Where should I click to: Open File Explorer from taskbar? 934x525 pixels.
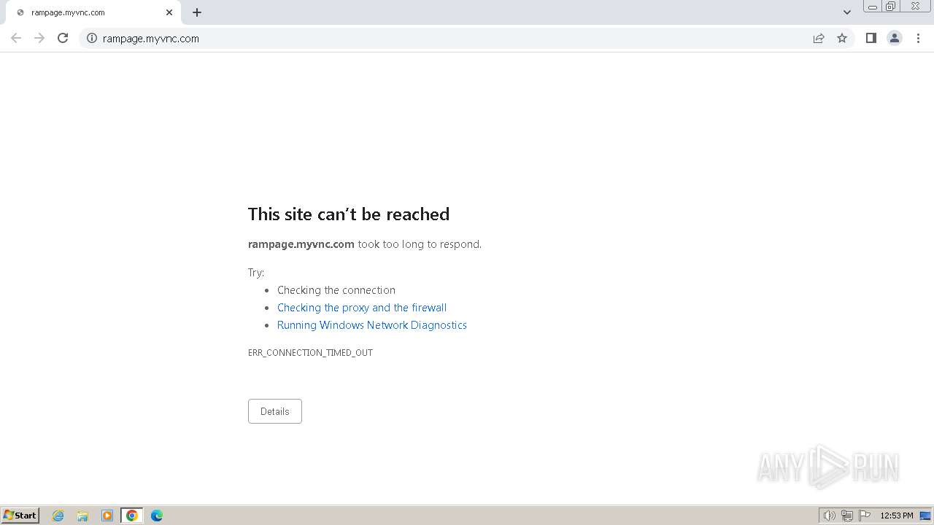click(x=82, y=516)
